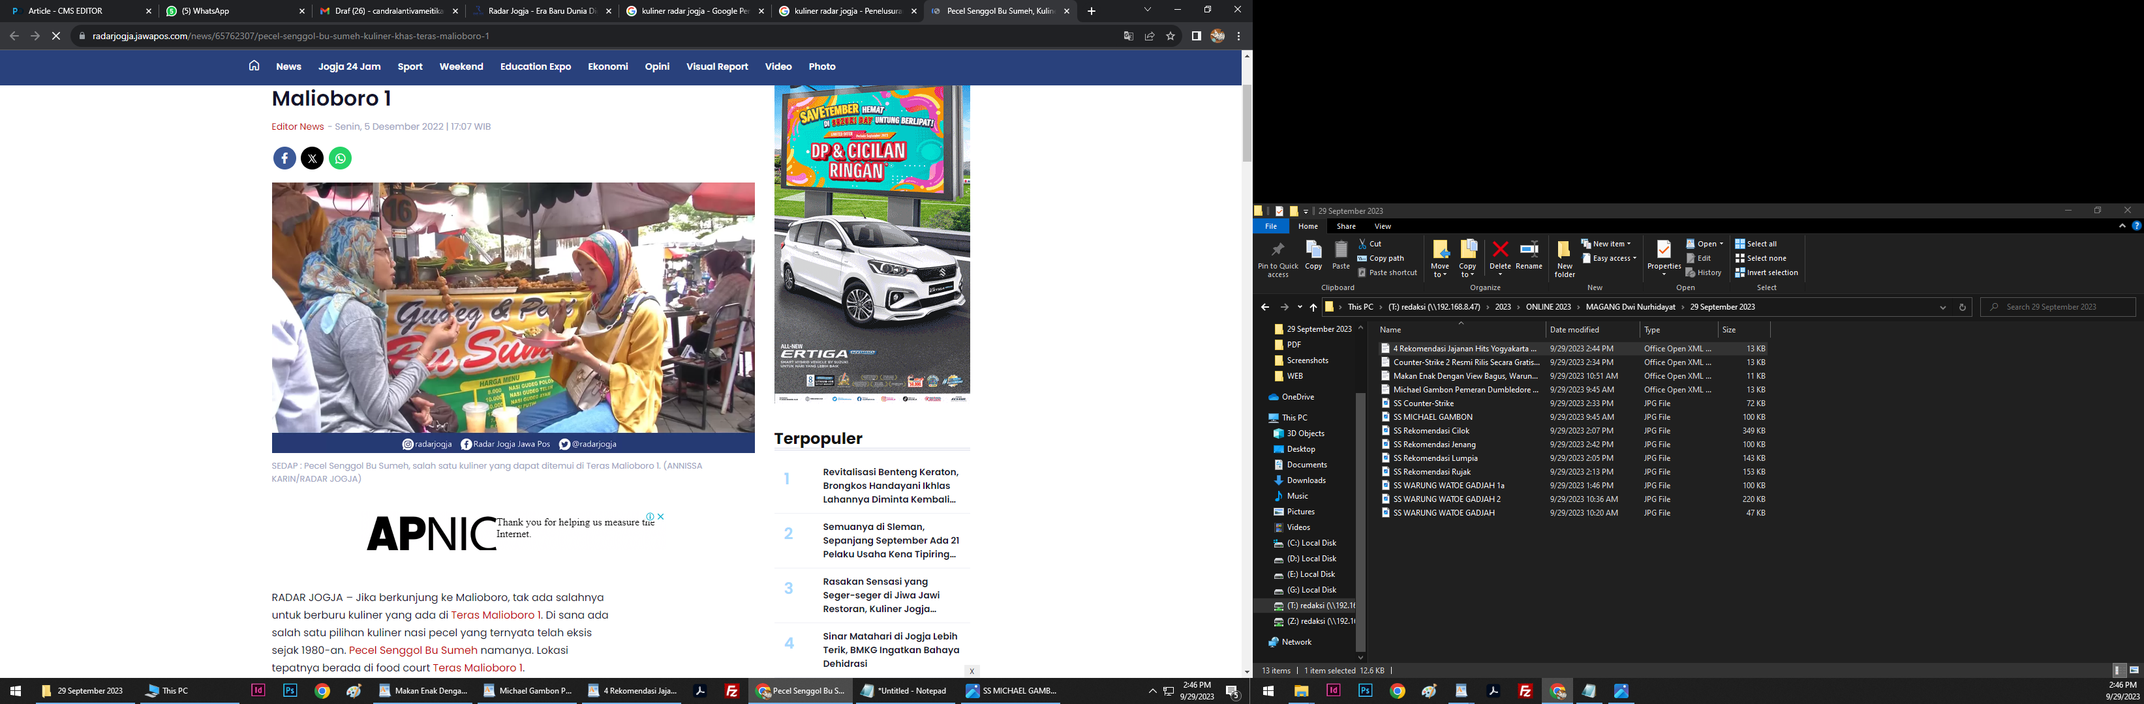
Task: Open the Share tab in Explorer ribbon
Action: click(x=1346, y=226)
